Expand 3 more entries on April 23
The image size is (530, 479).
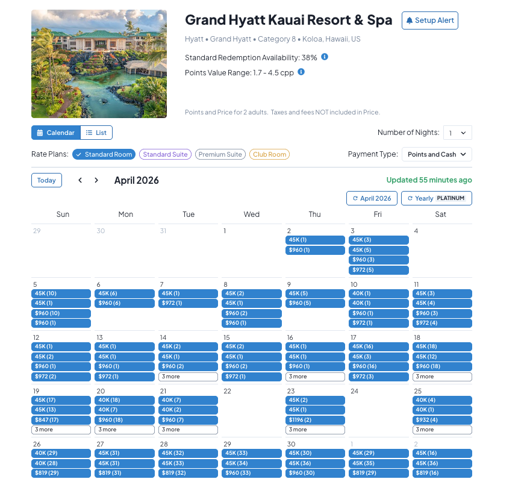[315, 430]
